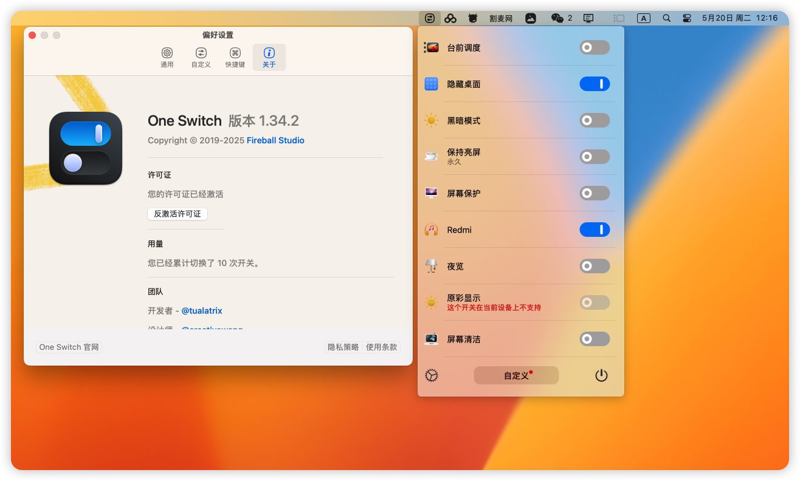
Task: Visit the @tualatrix developer link
Action: (x=202, y=310)
